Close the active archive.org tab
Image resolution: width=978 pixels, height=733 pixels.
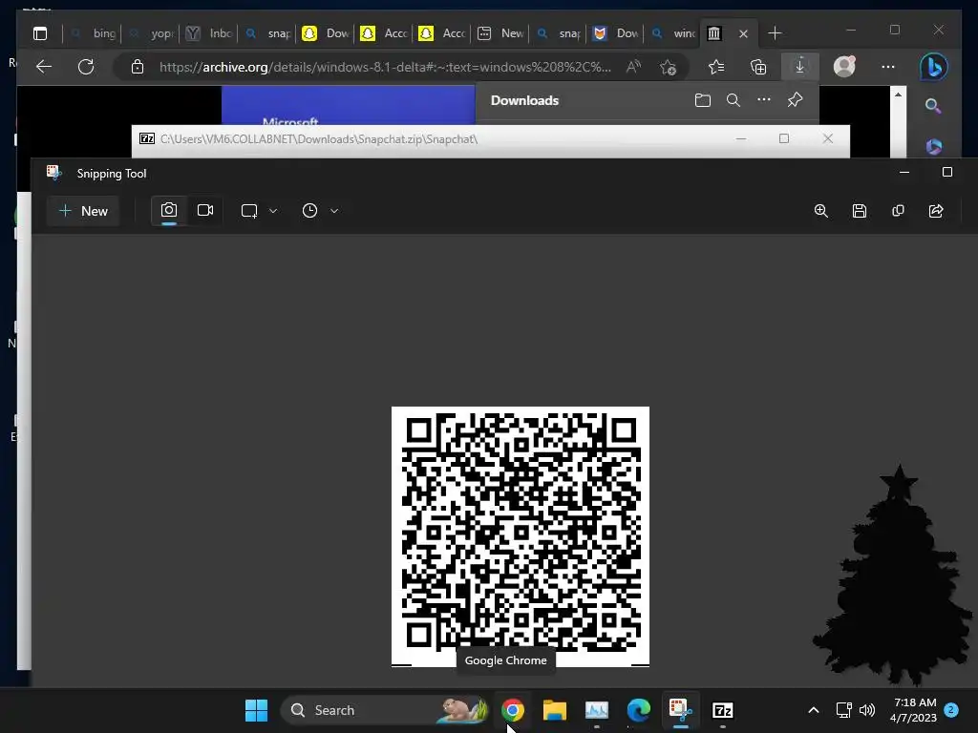pyautogui.click(x=743, y=33)
